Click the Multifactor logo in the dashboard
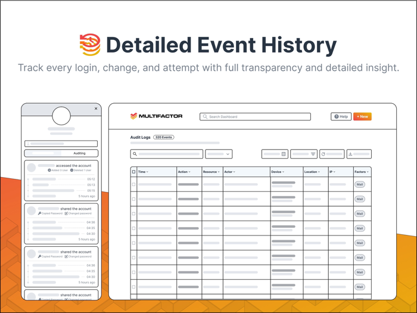Screen dimensions: 417x313 [156, 116]
